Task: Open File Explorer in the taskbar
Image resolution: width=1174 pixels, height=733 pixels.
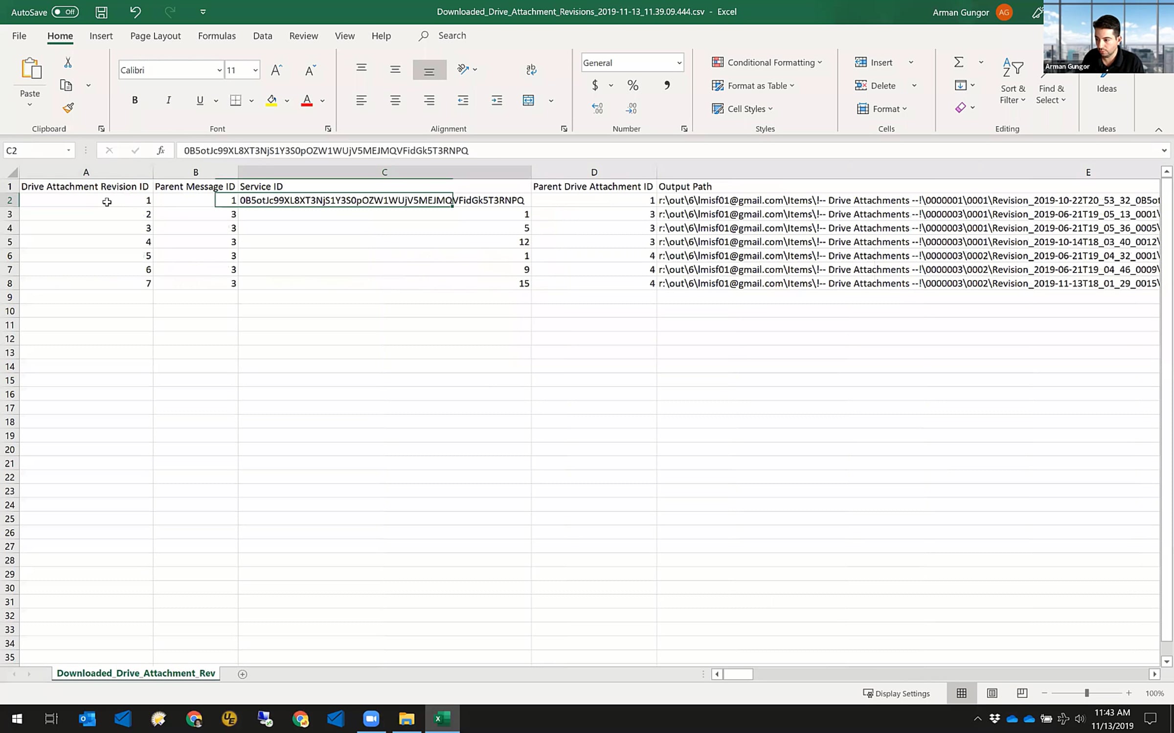Action: tap(406, 719)
